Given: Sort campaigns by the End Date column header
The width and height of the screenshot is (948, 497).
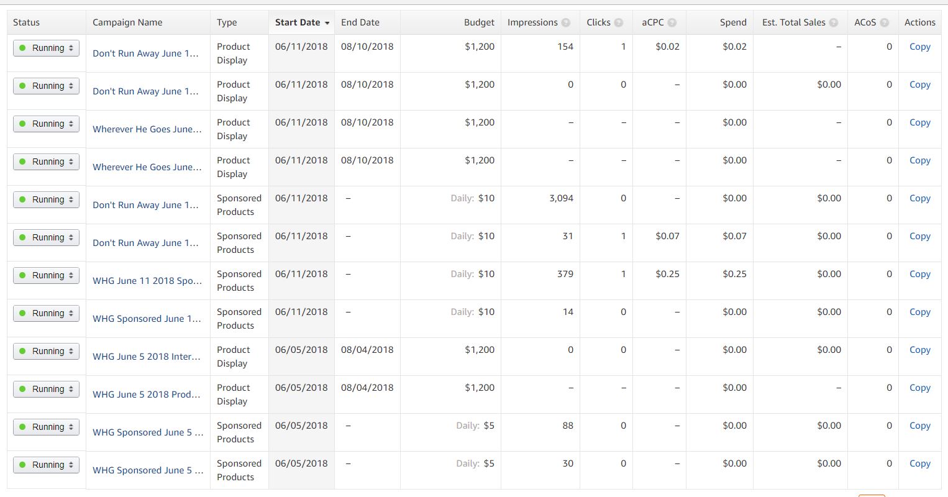Looking at the screenshot, I should pyautogui.click(x=360, y=22).
